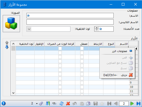Click الإظهار cell in row 9
The width and height of the screenshot is (142, 107).
point(39,83)
